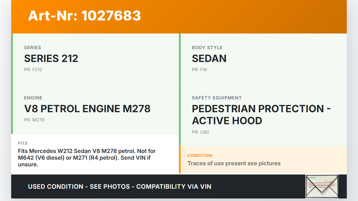The width and height of the screenshot is (358, 201).
Task: Click the envelope VIN icon in footer
Action: pos(322,186)
